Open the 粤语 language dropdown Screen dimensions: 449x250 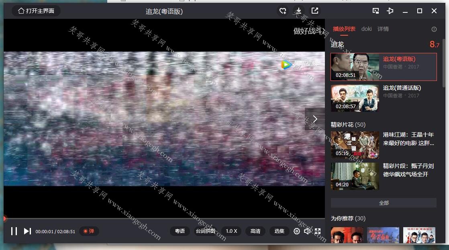pos(180,231)
